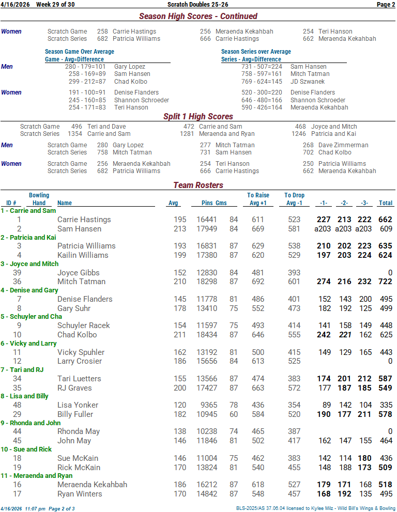Click '496' Teri and Dave scratch game
The image size is (397, 512).
click(x=77, y=127)
